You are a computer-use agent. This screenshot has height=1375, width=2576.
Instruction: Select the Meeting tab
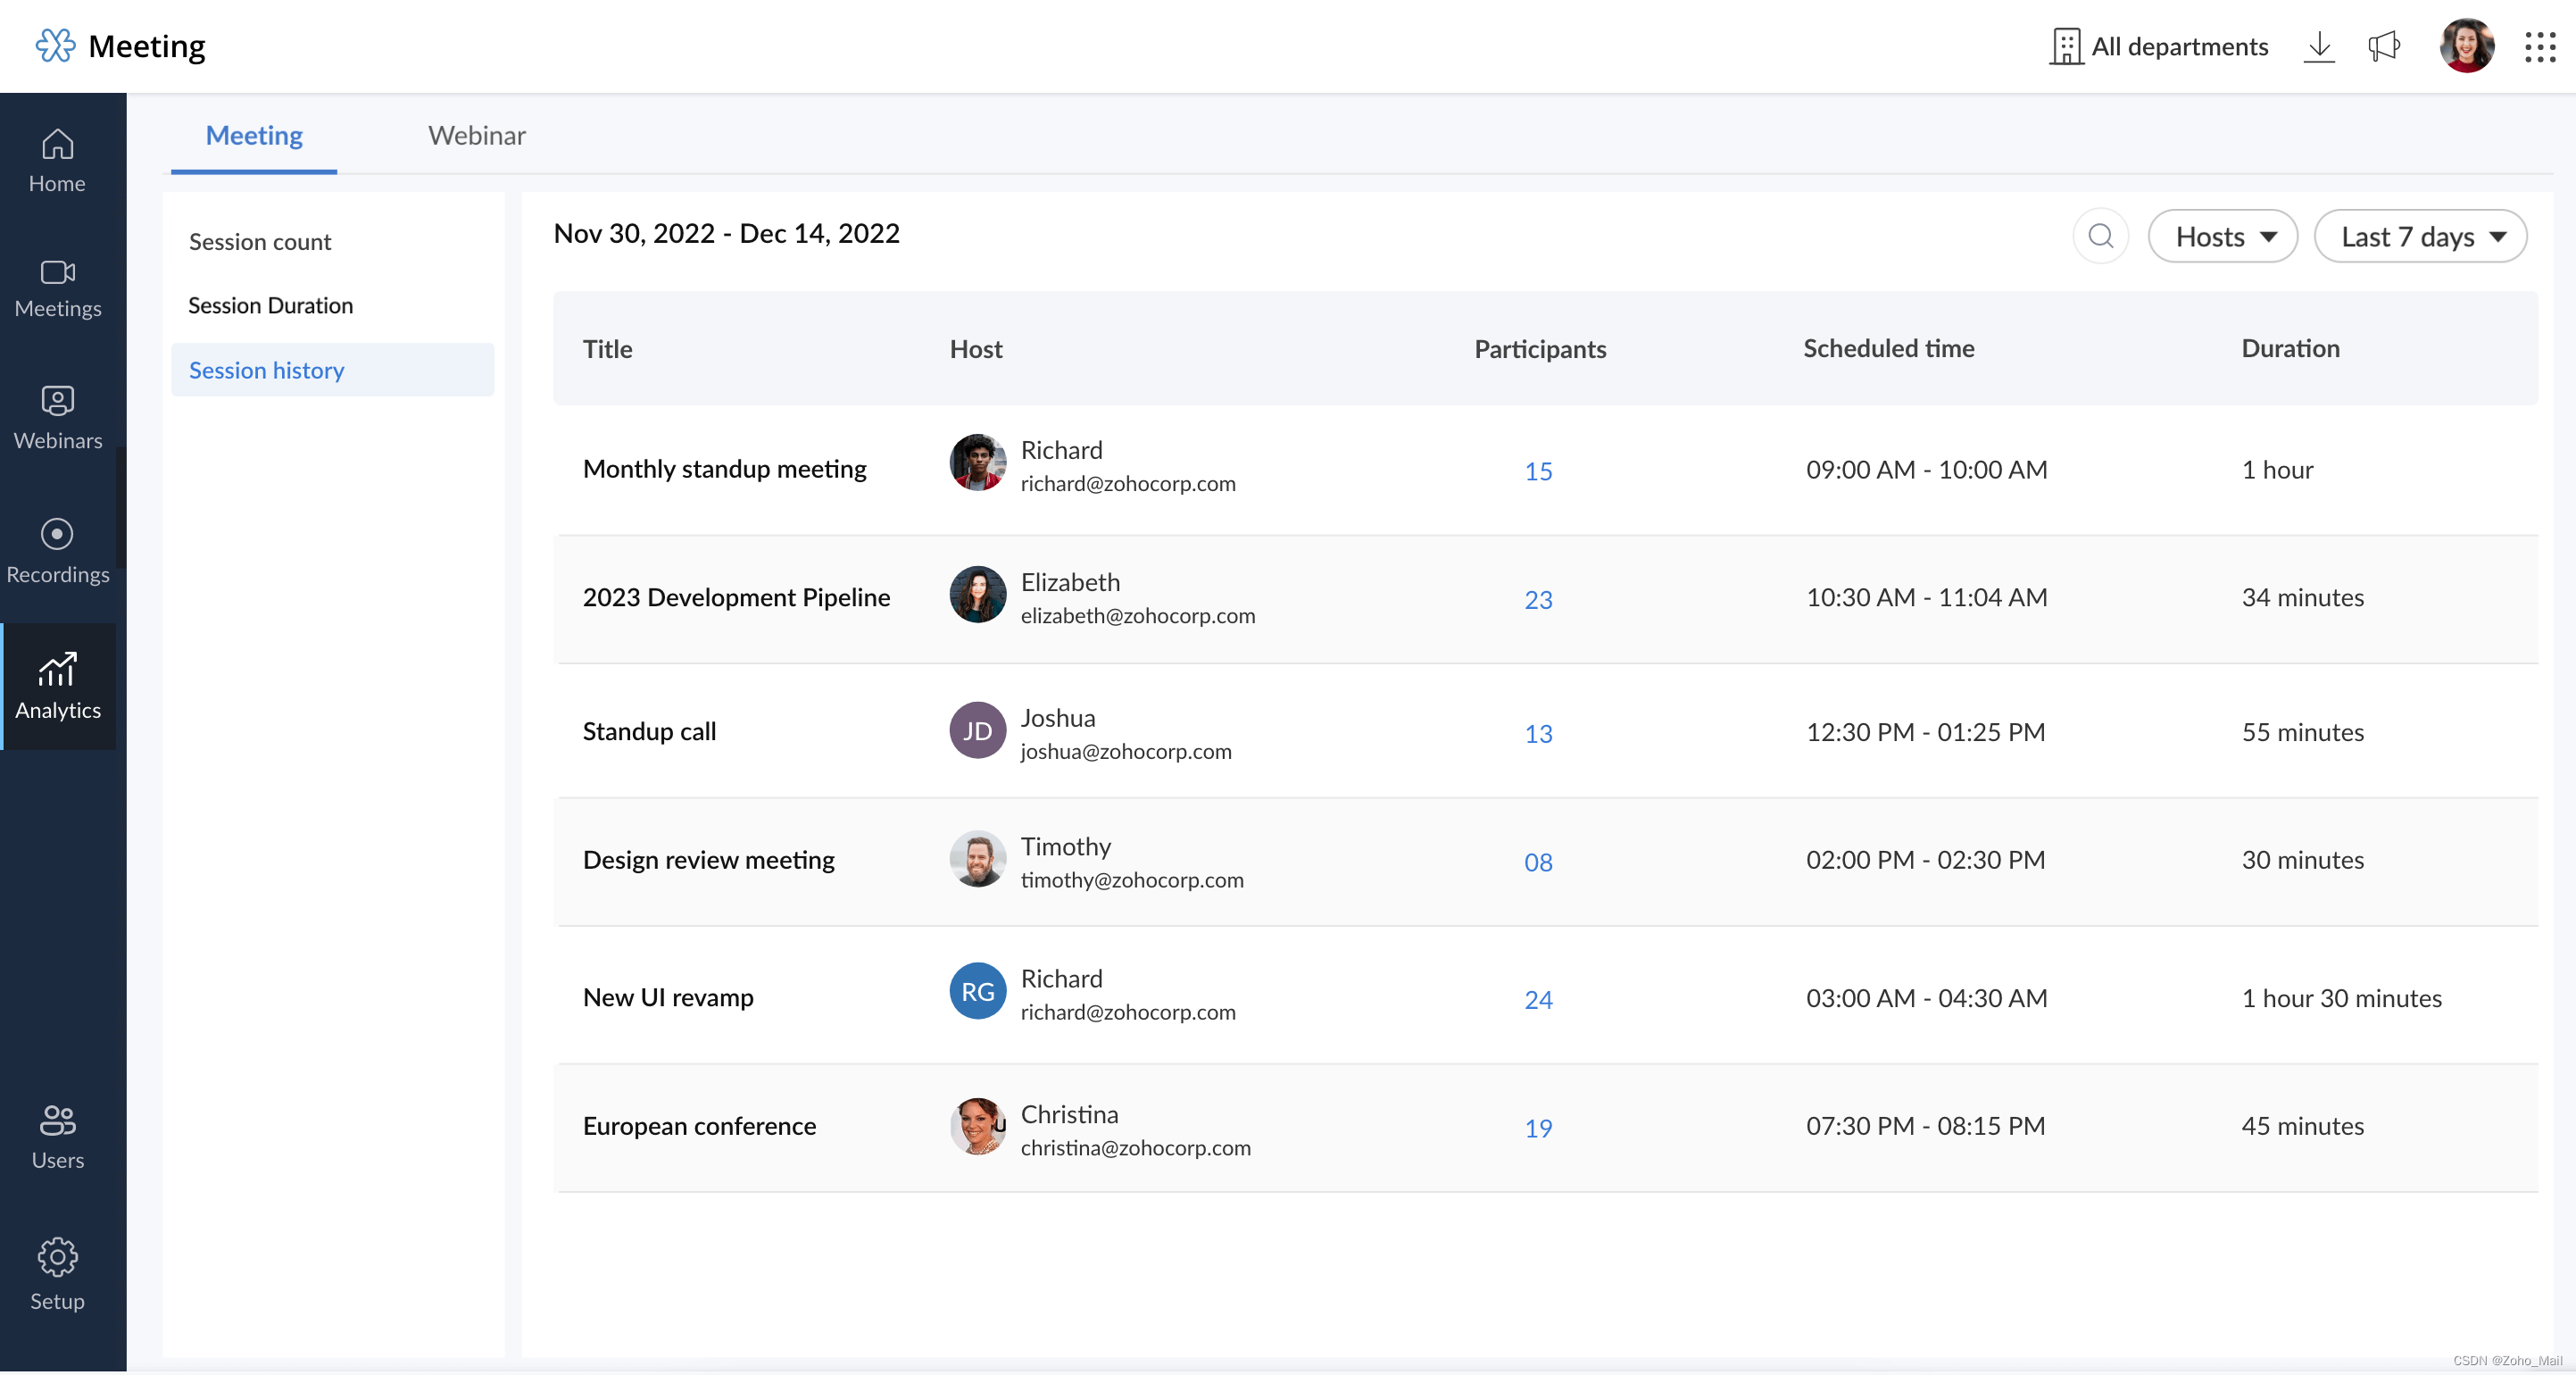click(x=254, y=135)
